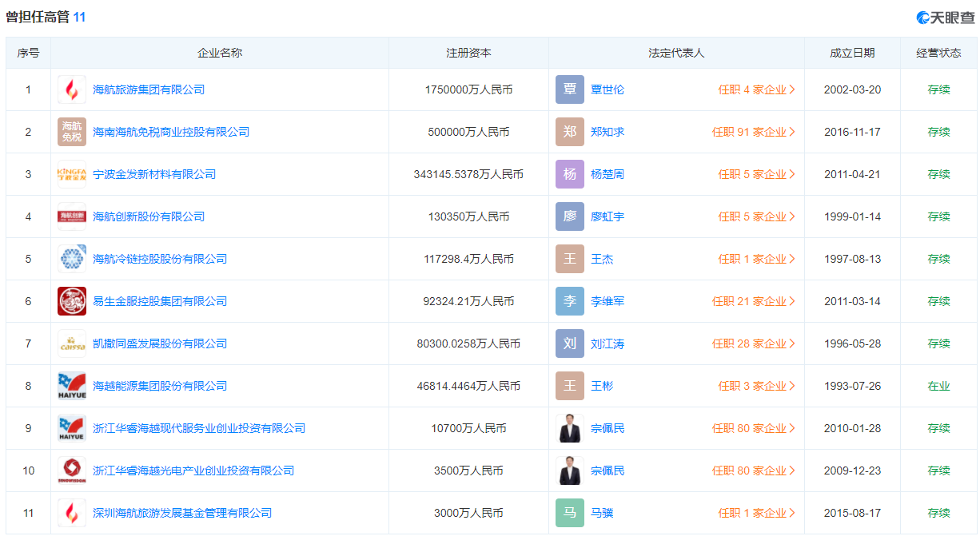
Task: Click the 在业 status for 海越能源集团
Action: click(x=938, y=386)
